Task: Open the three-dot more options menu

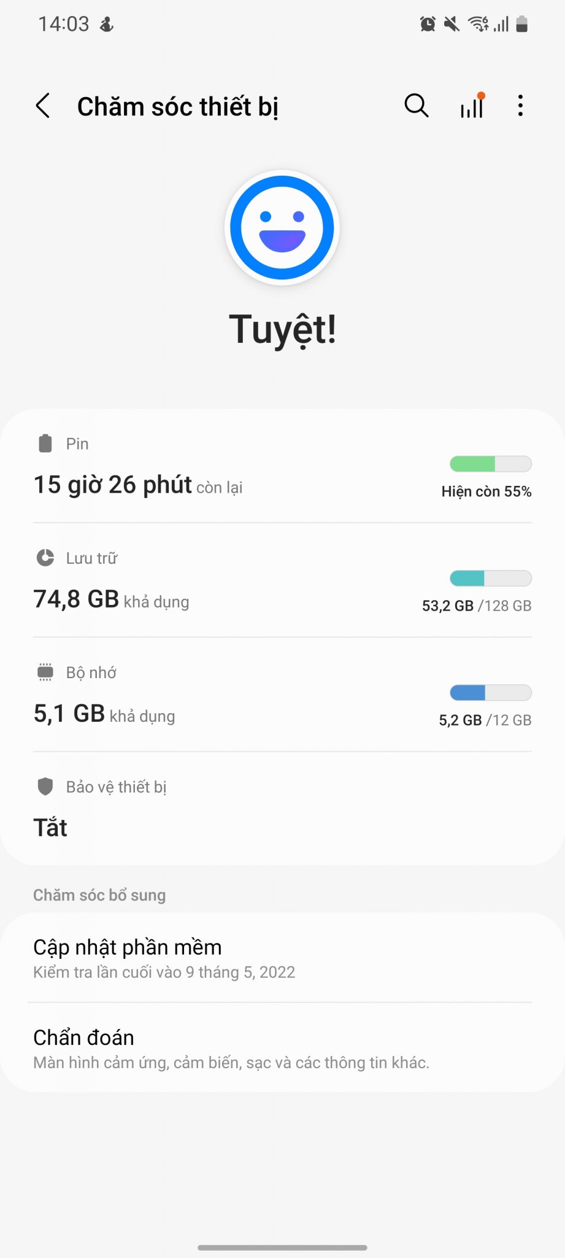Action: click(x=520, y=106)
